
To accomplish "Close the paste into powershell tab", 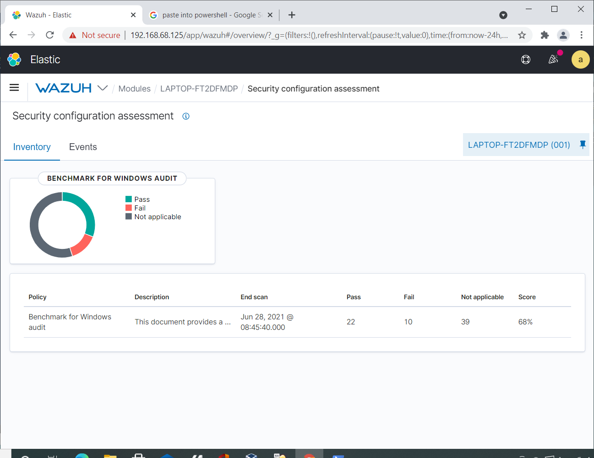I will [x=270, y=15].
